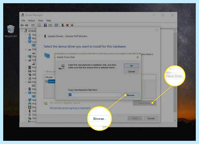Click the show/hide console tree toolbar icon
199x144 pixels.
(33, 25)
